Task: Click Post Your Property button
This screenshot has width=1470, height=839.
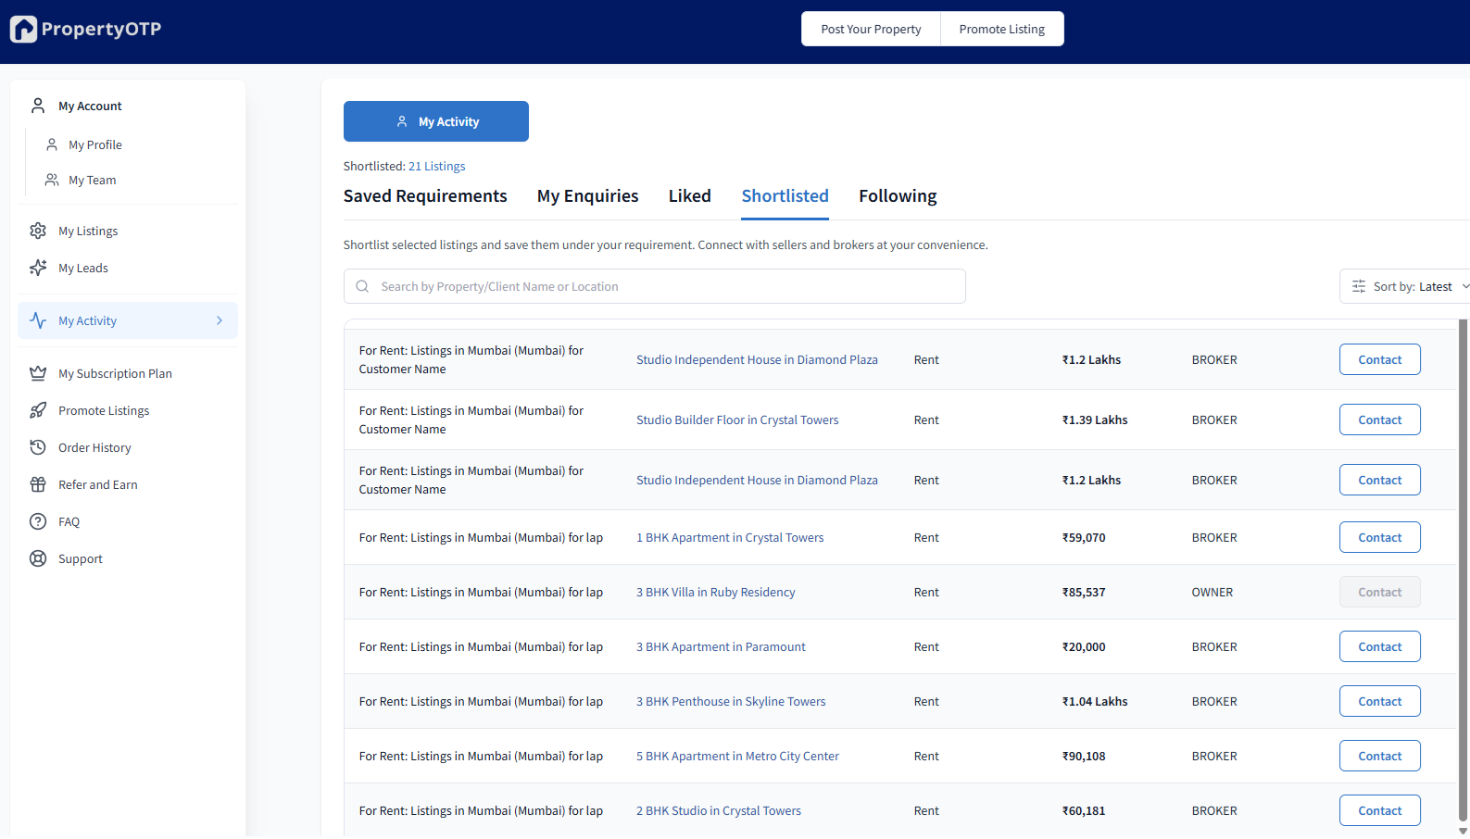Action: [x=871, y=29]
